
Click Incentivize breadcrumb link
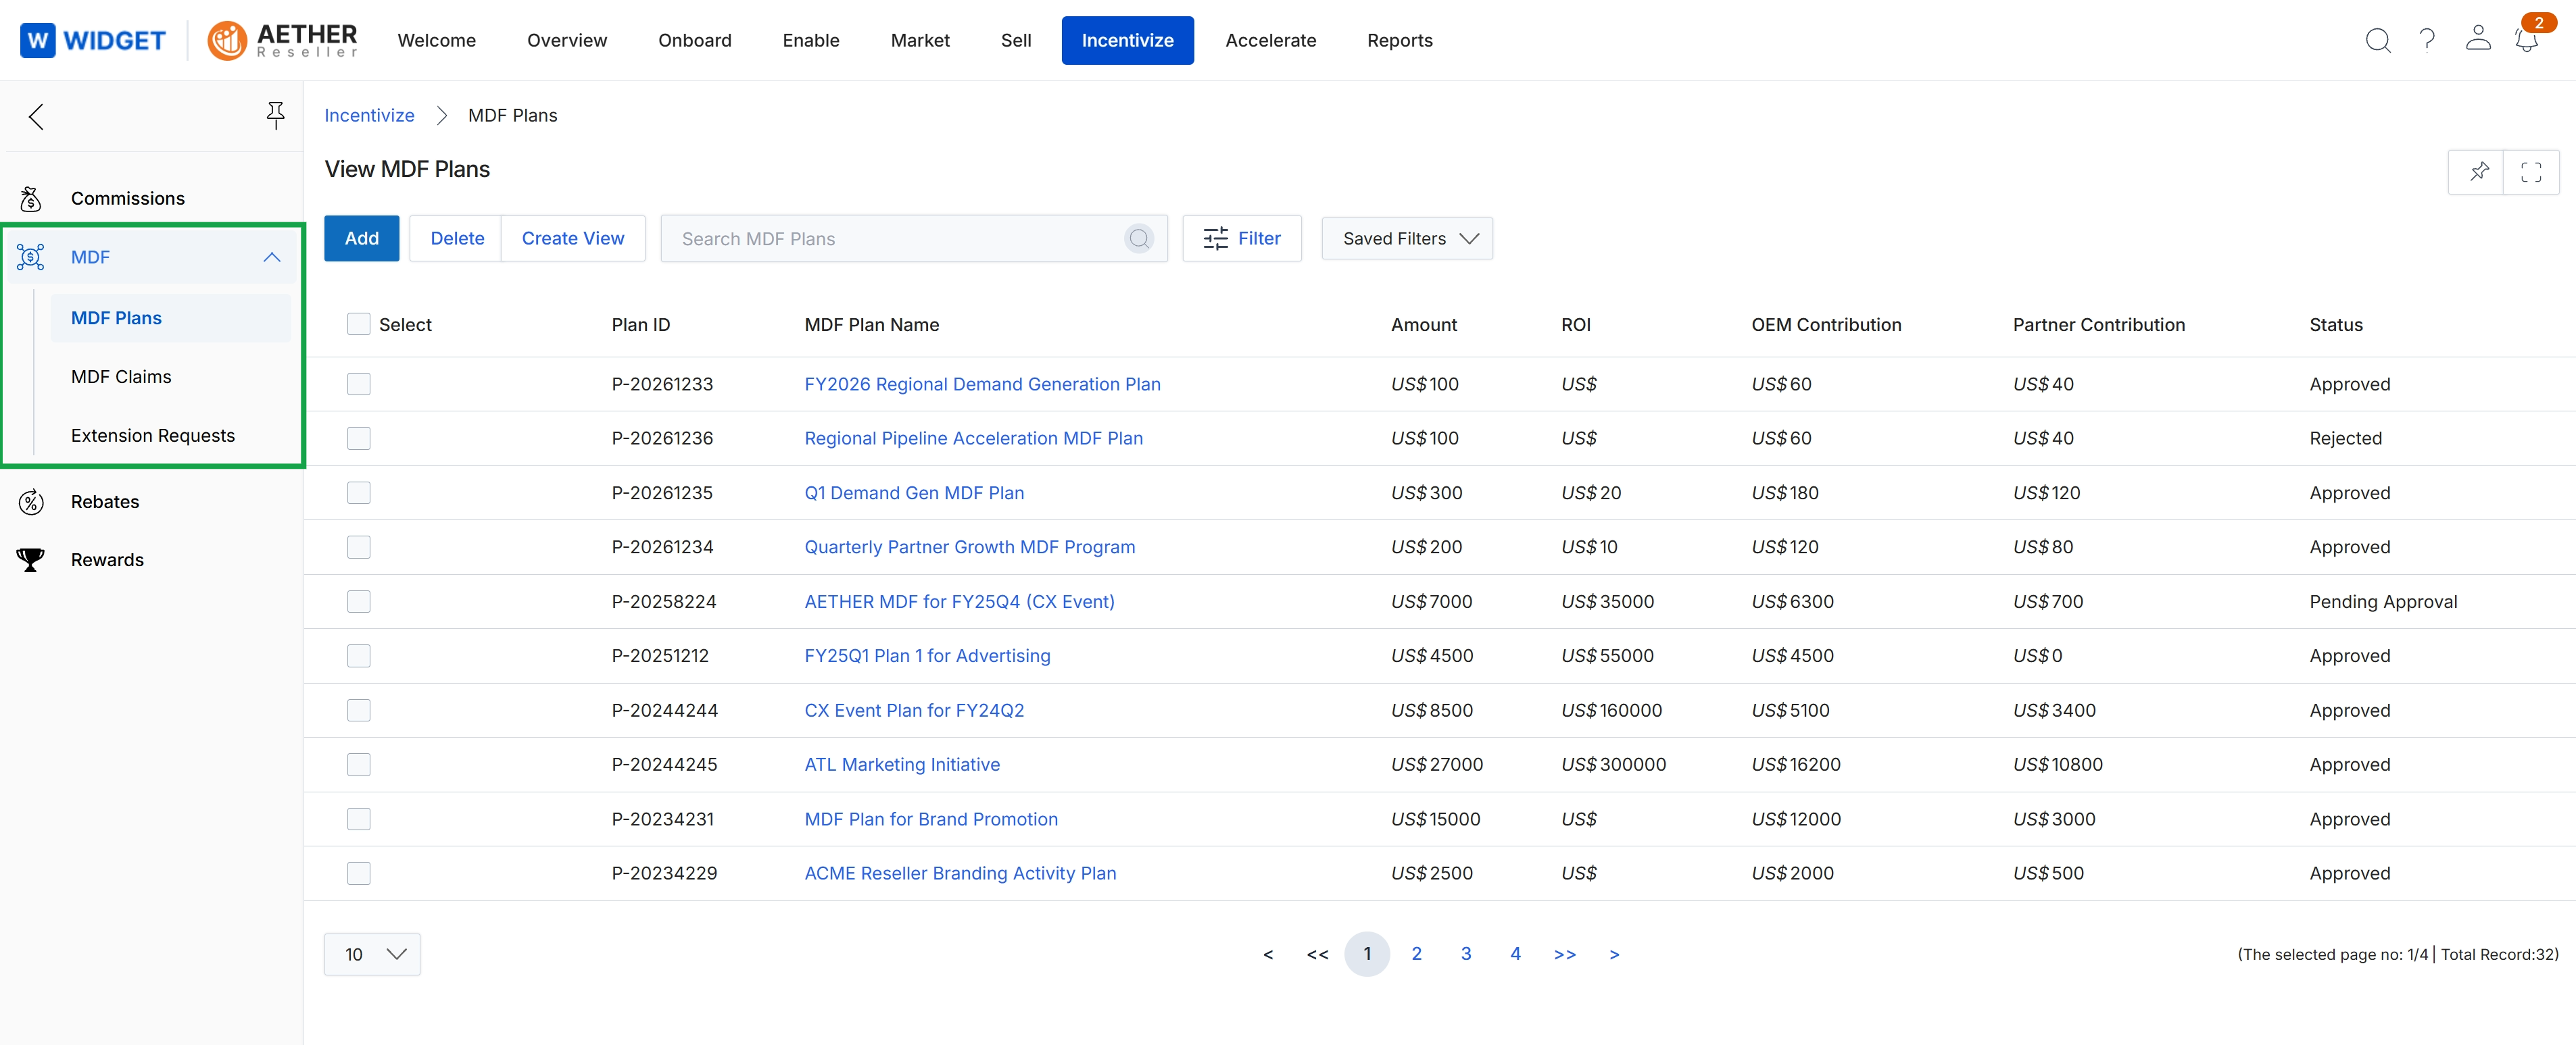point(369,116)
